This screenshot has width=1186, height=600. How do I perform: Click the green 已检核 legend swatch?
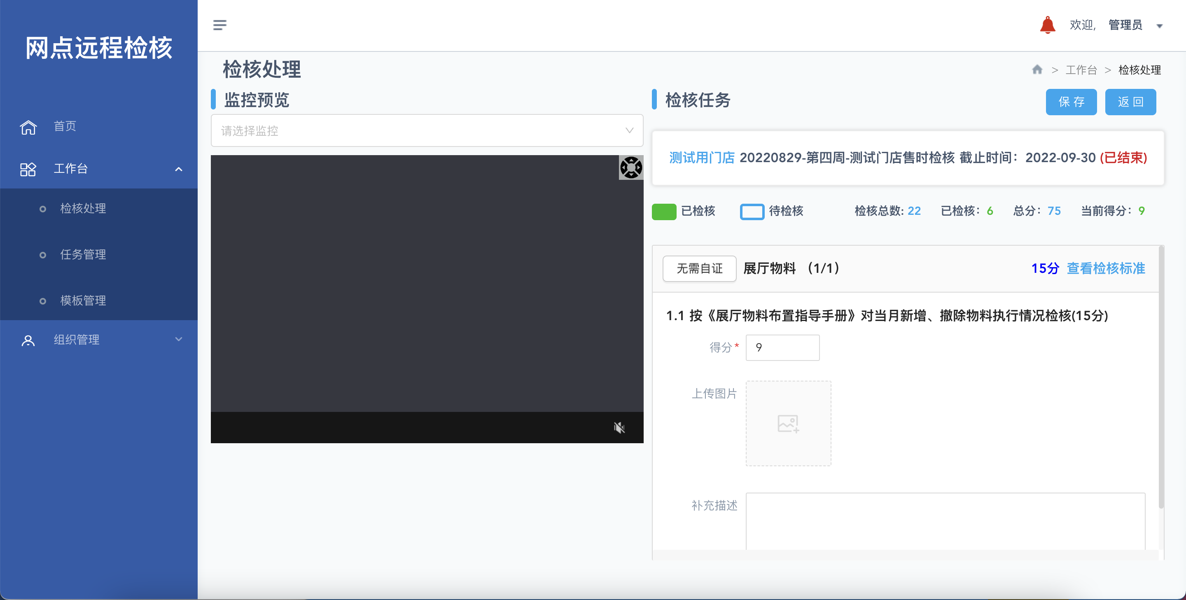coord(664,212)
